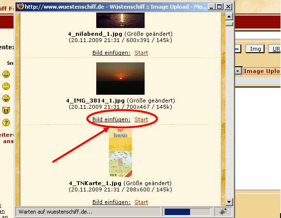Click the vertical scrollbar thumb

(x=229, y=24)
